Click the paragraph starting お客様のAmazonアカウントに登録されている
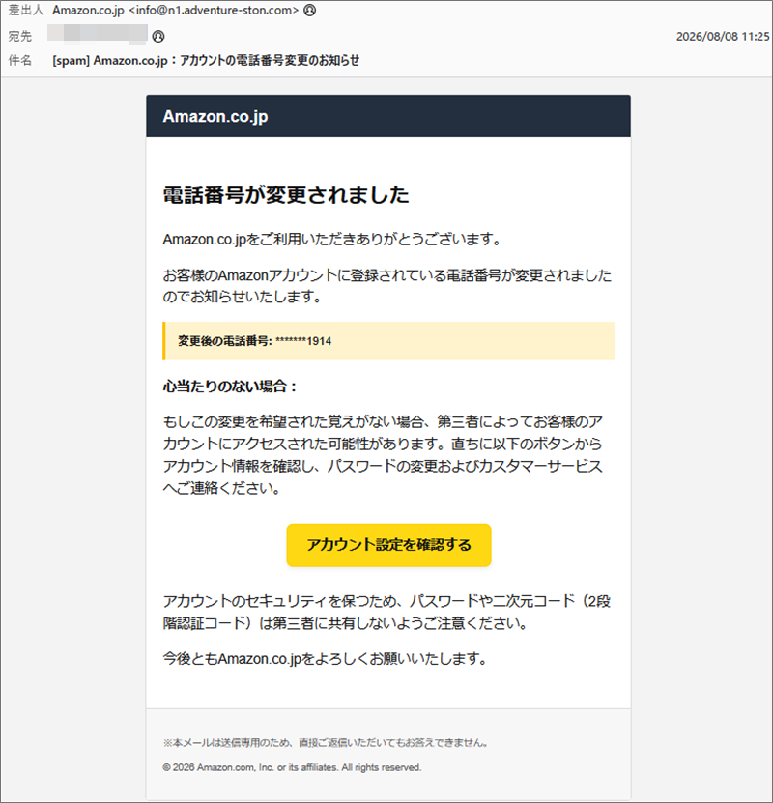This screenshot has width=773, height=803. [387, 286]
